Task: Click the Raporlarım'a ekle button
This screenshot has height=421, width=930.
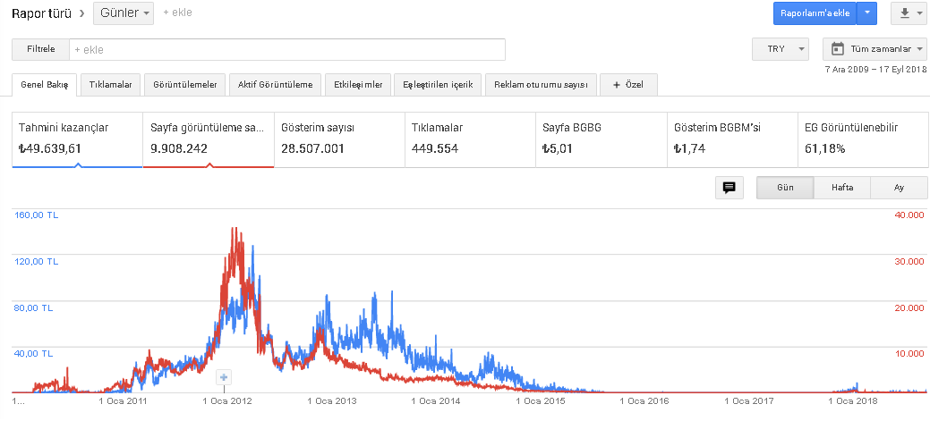Action: [x=815, y=13]
